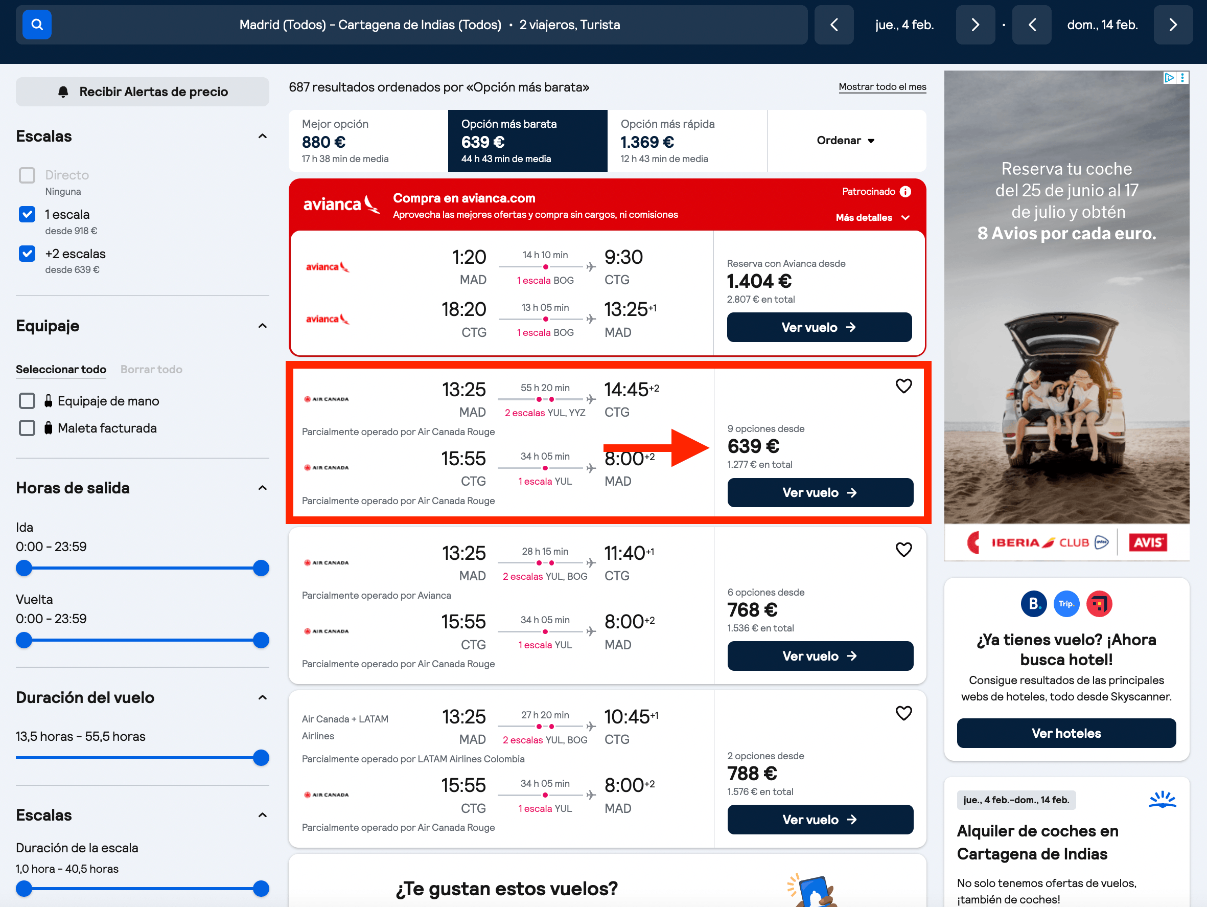The width and height of the screenshot is (1207, 907).
Task: Uncheck the +2 escalas filter
Action: tap(27, 254)
